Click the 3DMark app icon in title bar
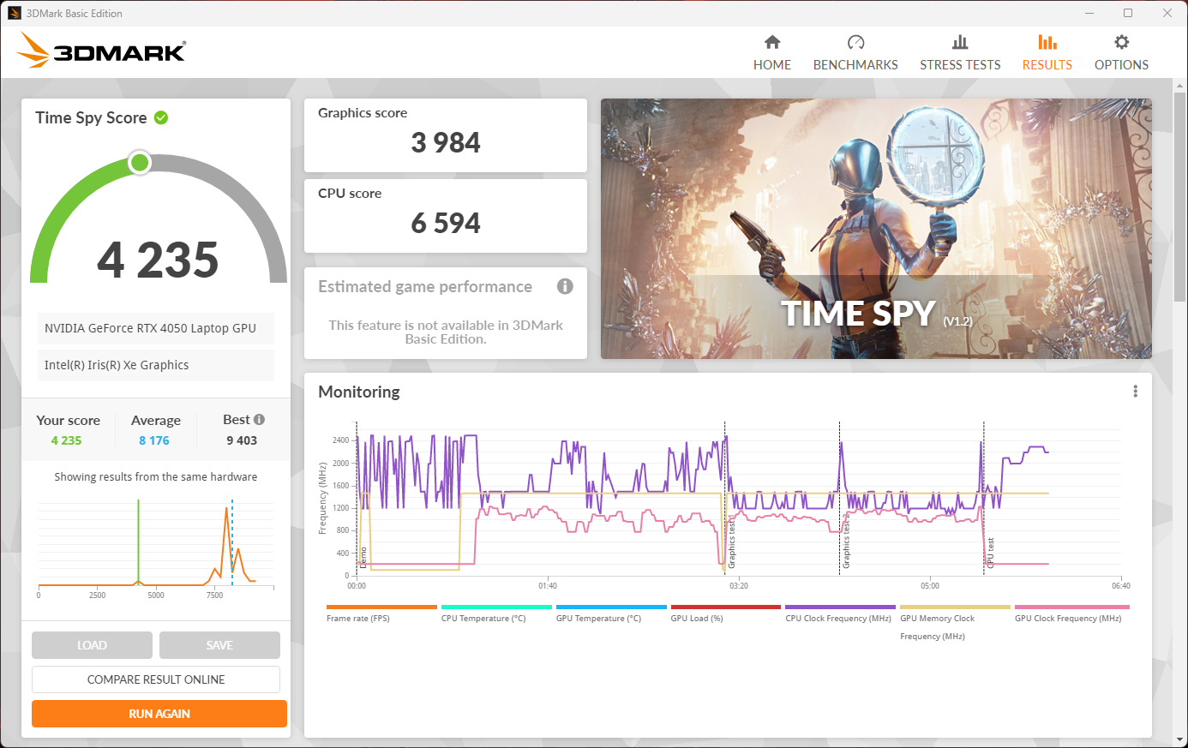The height and width of the screenshot is (748, 1188). [x=14, y=13]
